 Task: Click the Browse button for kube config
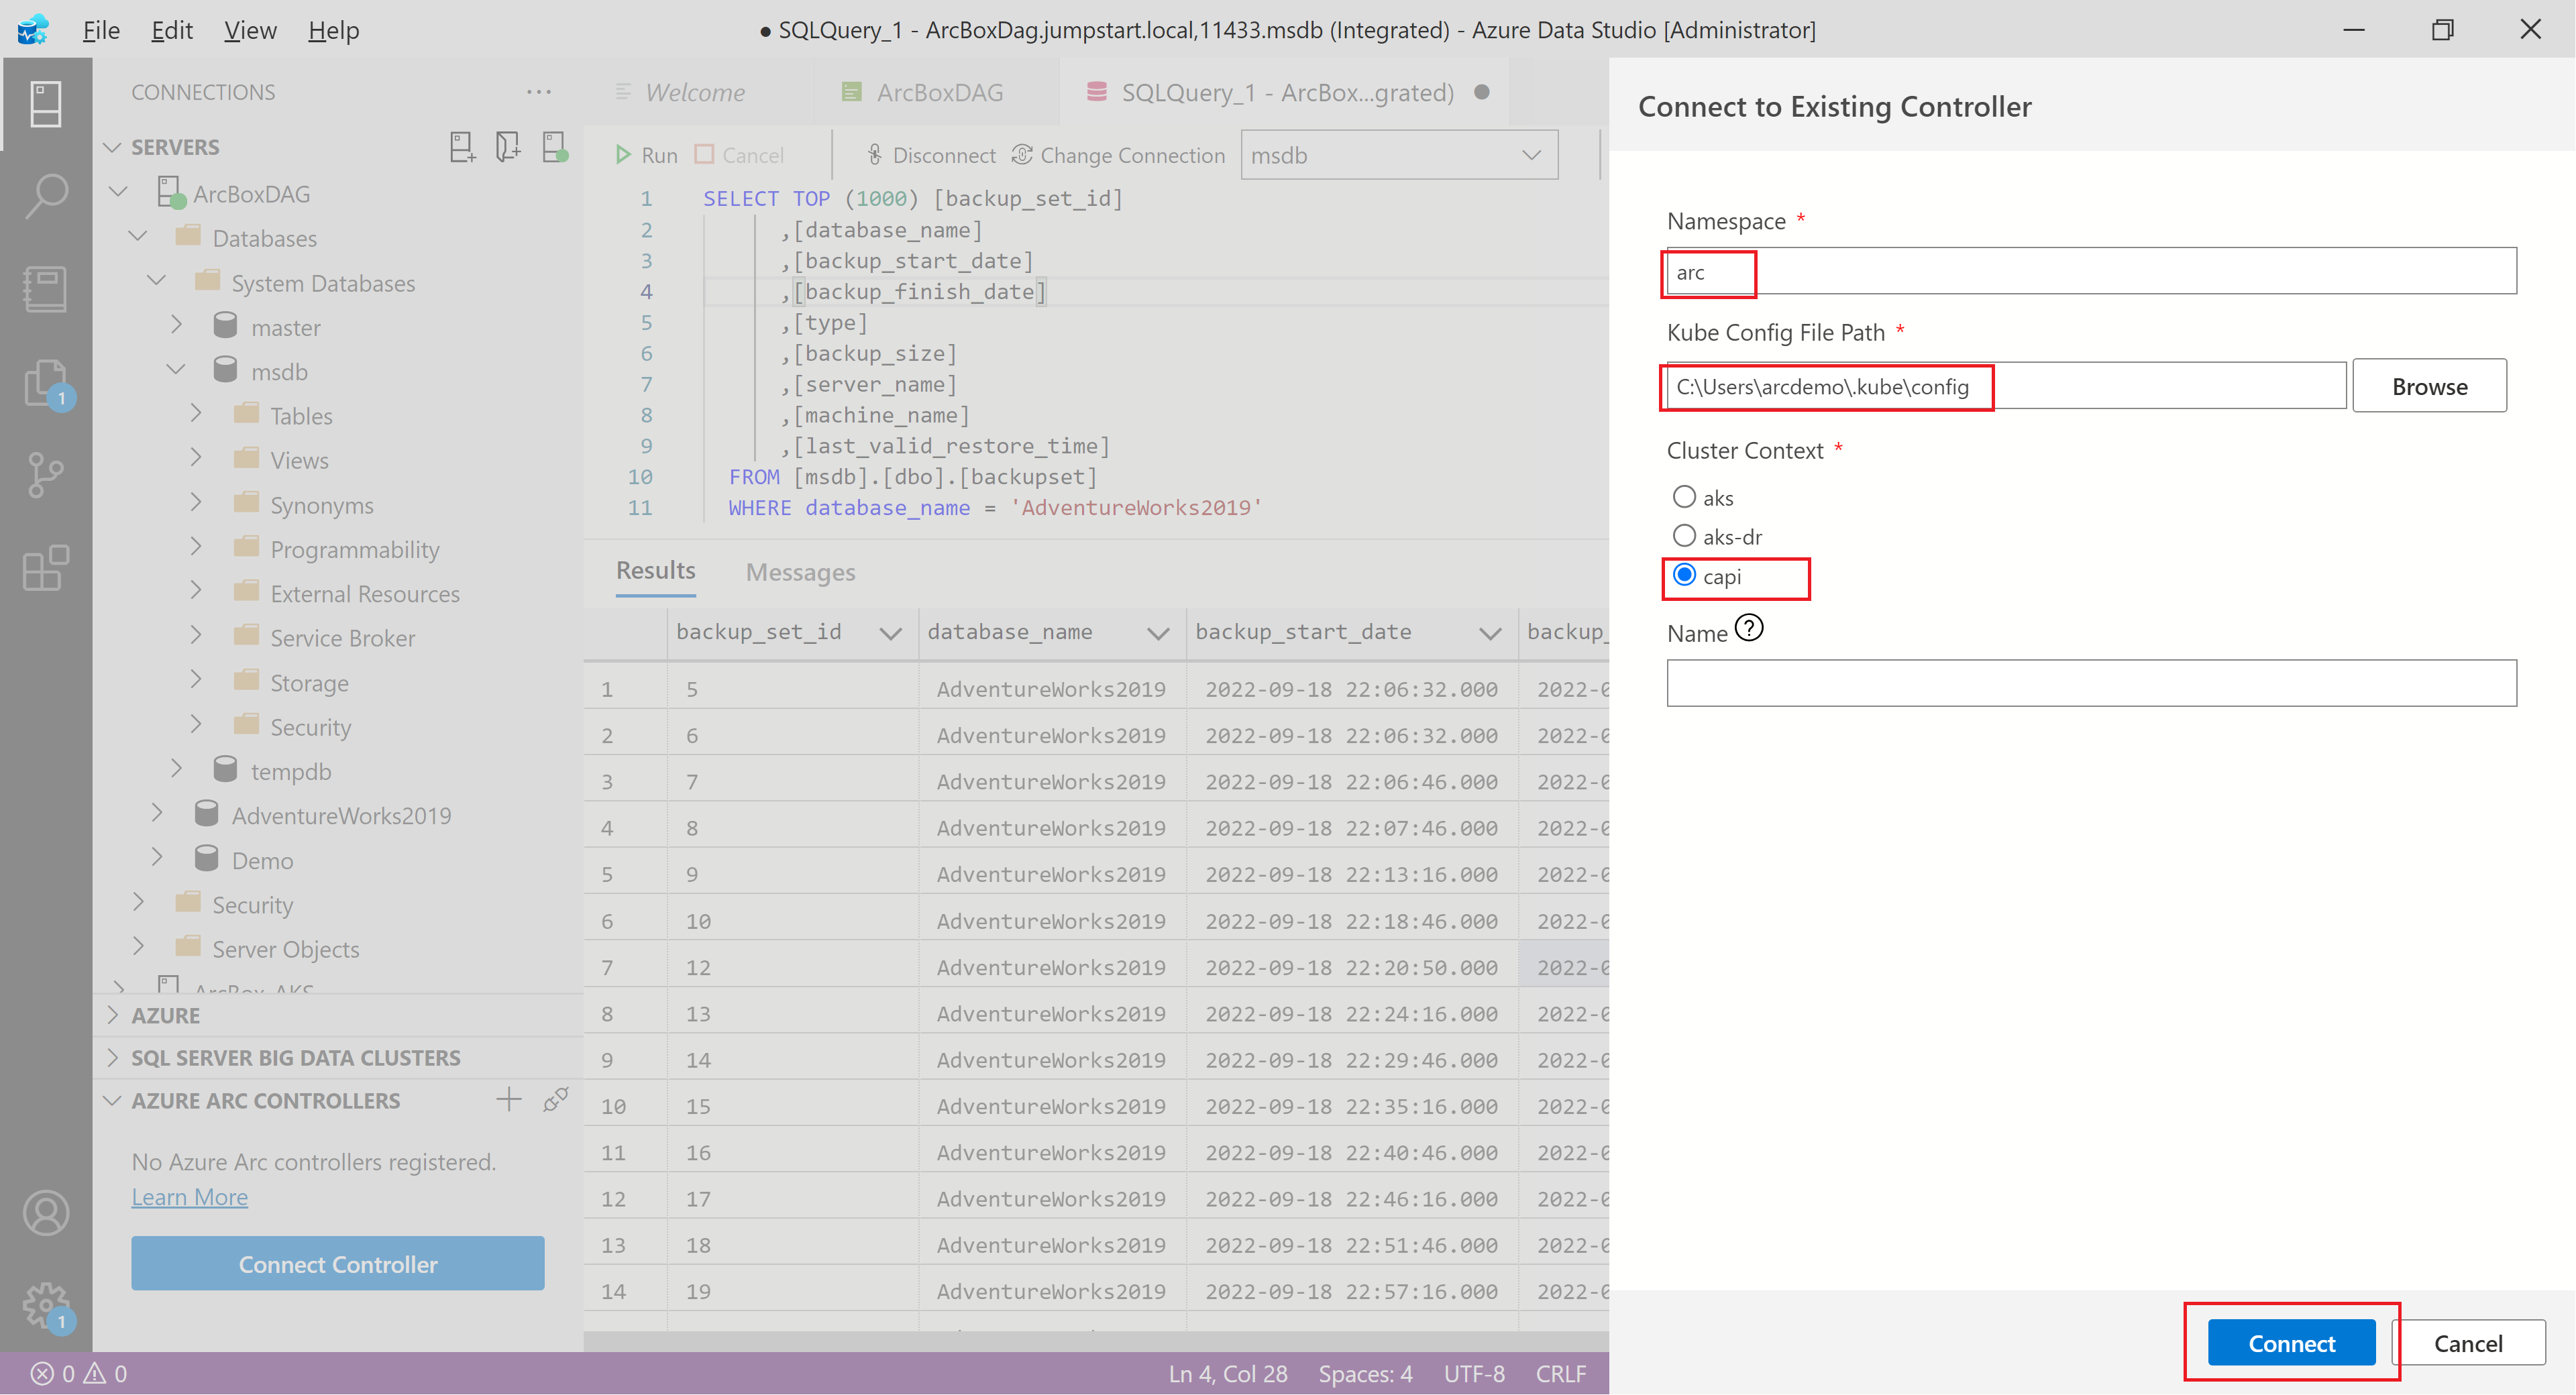2428,386
